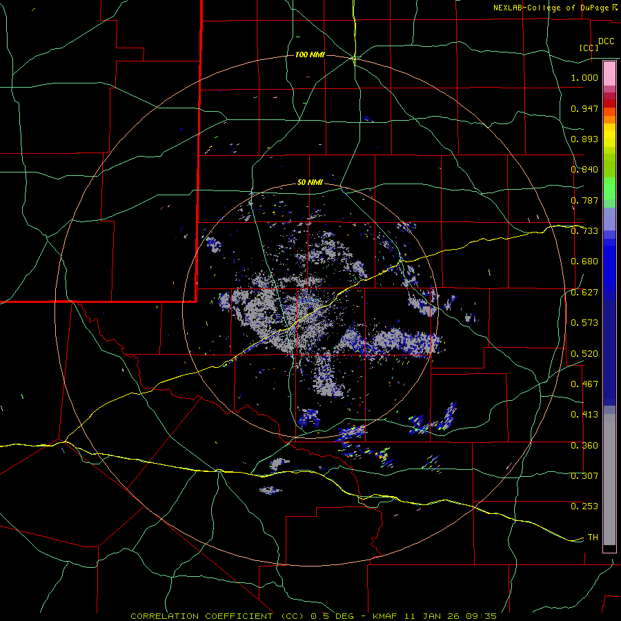The image size is (621, 621).
Task: Click the pink segment of the color bar
Action: 609,74
